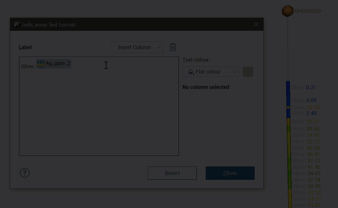338x208 pixels.
Task: Click the 'Silver: 3.09' assay label
Action: click(x=304, y=100)
